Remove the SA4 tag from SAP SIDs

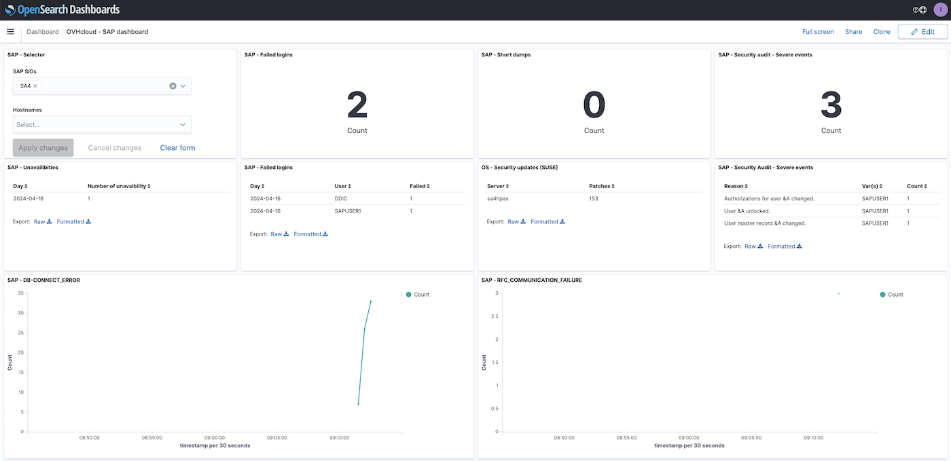coord(35,86)
